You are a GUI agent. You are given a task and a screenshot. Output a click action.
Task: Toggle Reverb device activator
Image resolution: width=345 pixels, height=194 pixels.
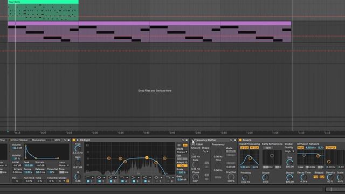click(x=240, y=140)
